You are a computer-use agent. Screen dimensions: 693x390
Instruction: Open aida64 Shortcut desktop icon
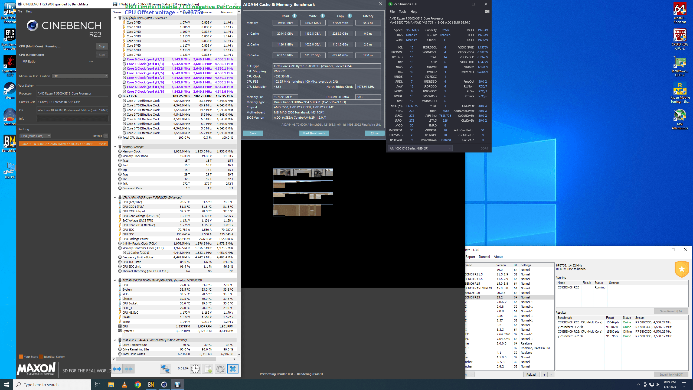point(680,13)
